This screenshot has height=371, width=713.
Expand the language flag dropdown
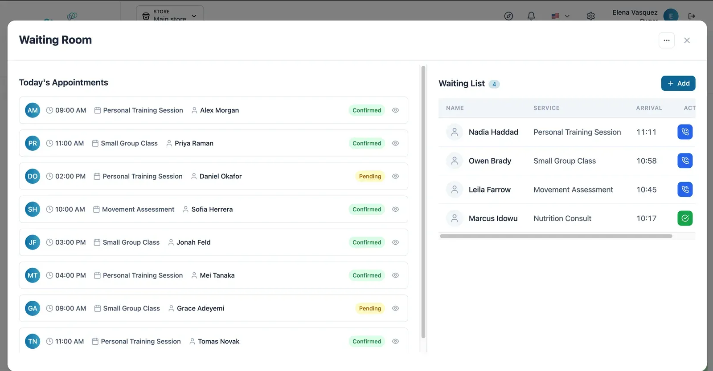(x=560, y=16)
